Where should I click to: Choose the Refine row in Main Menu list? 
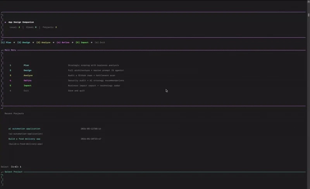[x=67, y=81]
